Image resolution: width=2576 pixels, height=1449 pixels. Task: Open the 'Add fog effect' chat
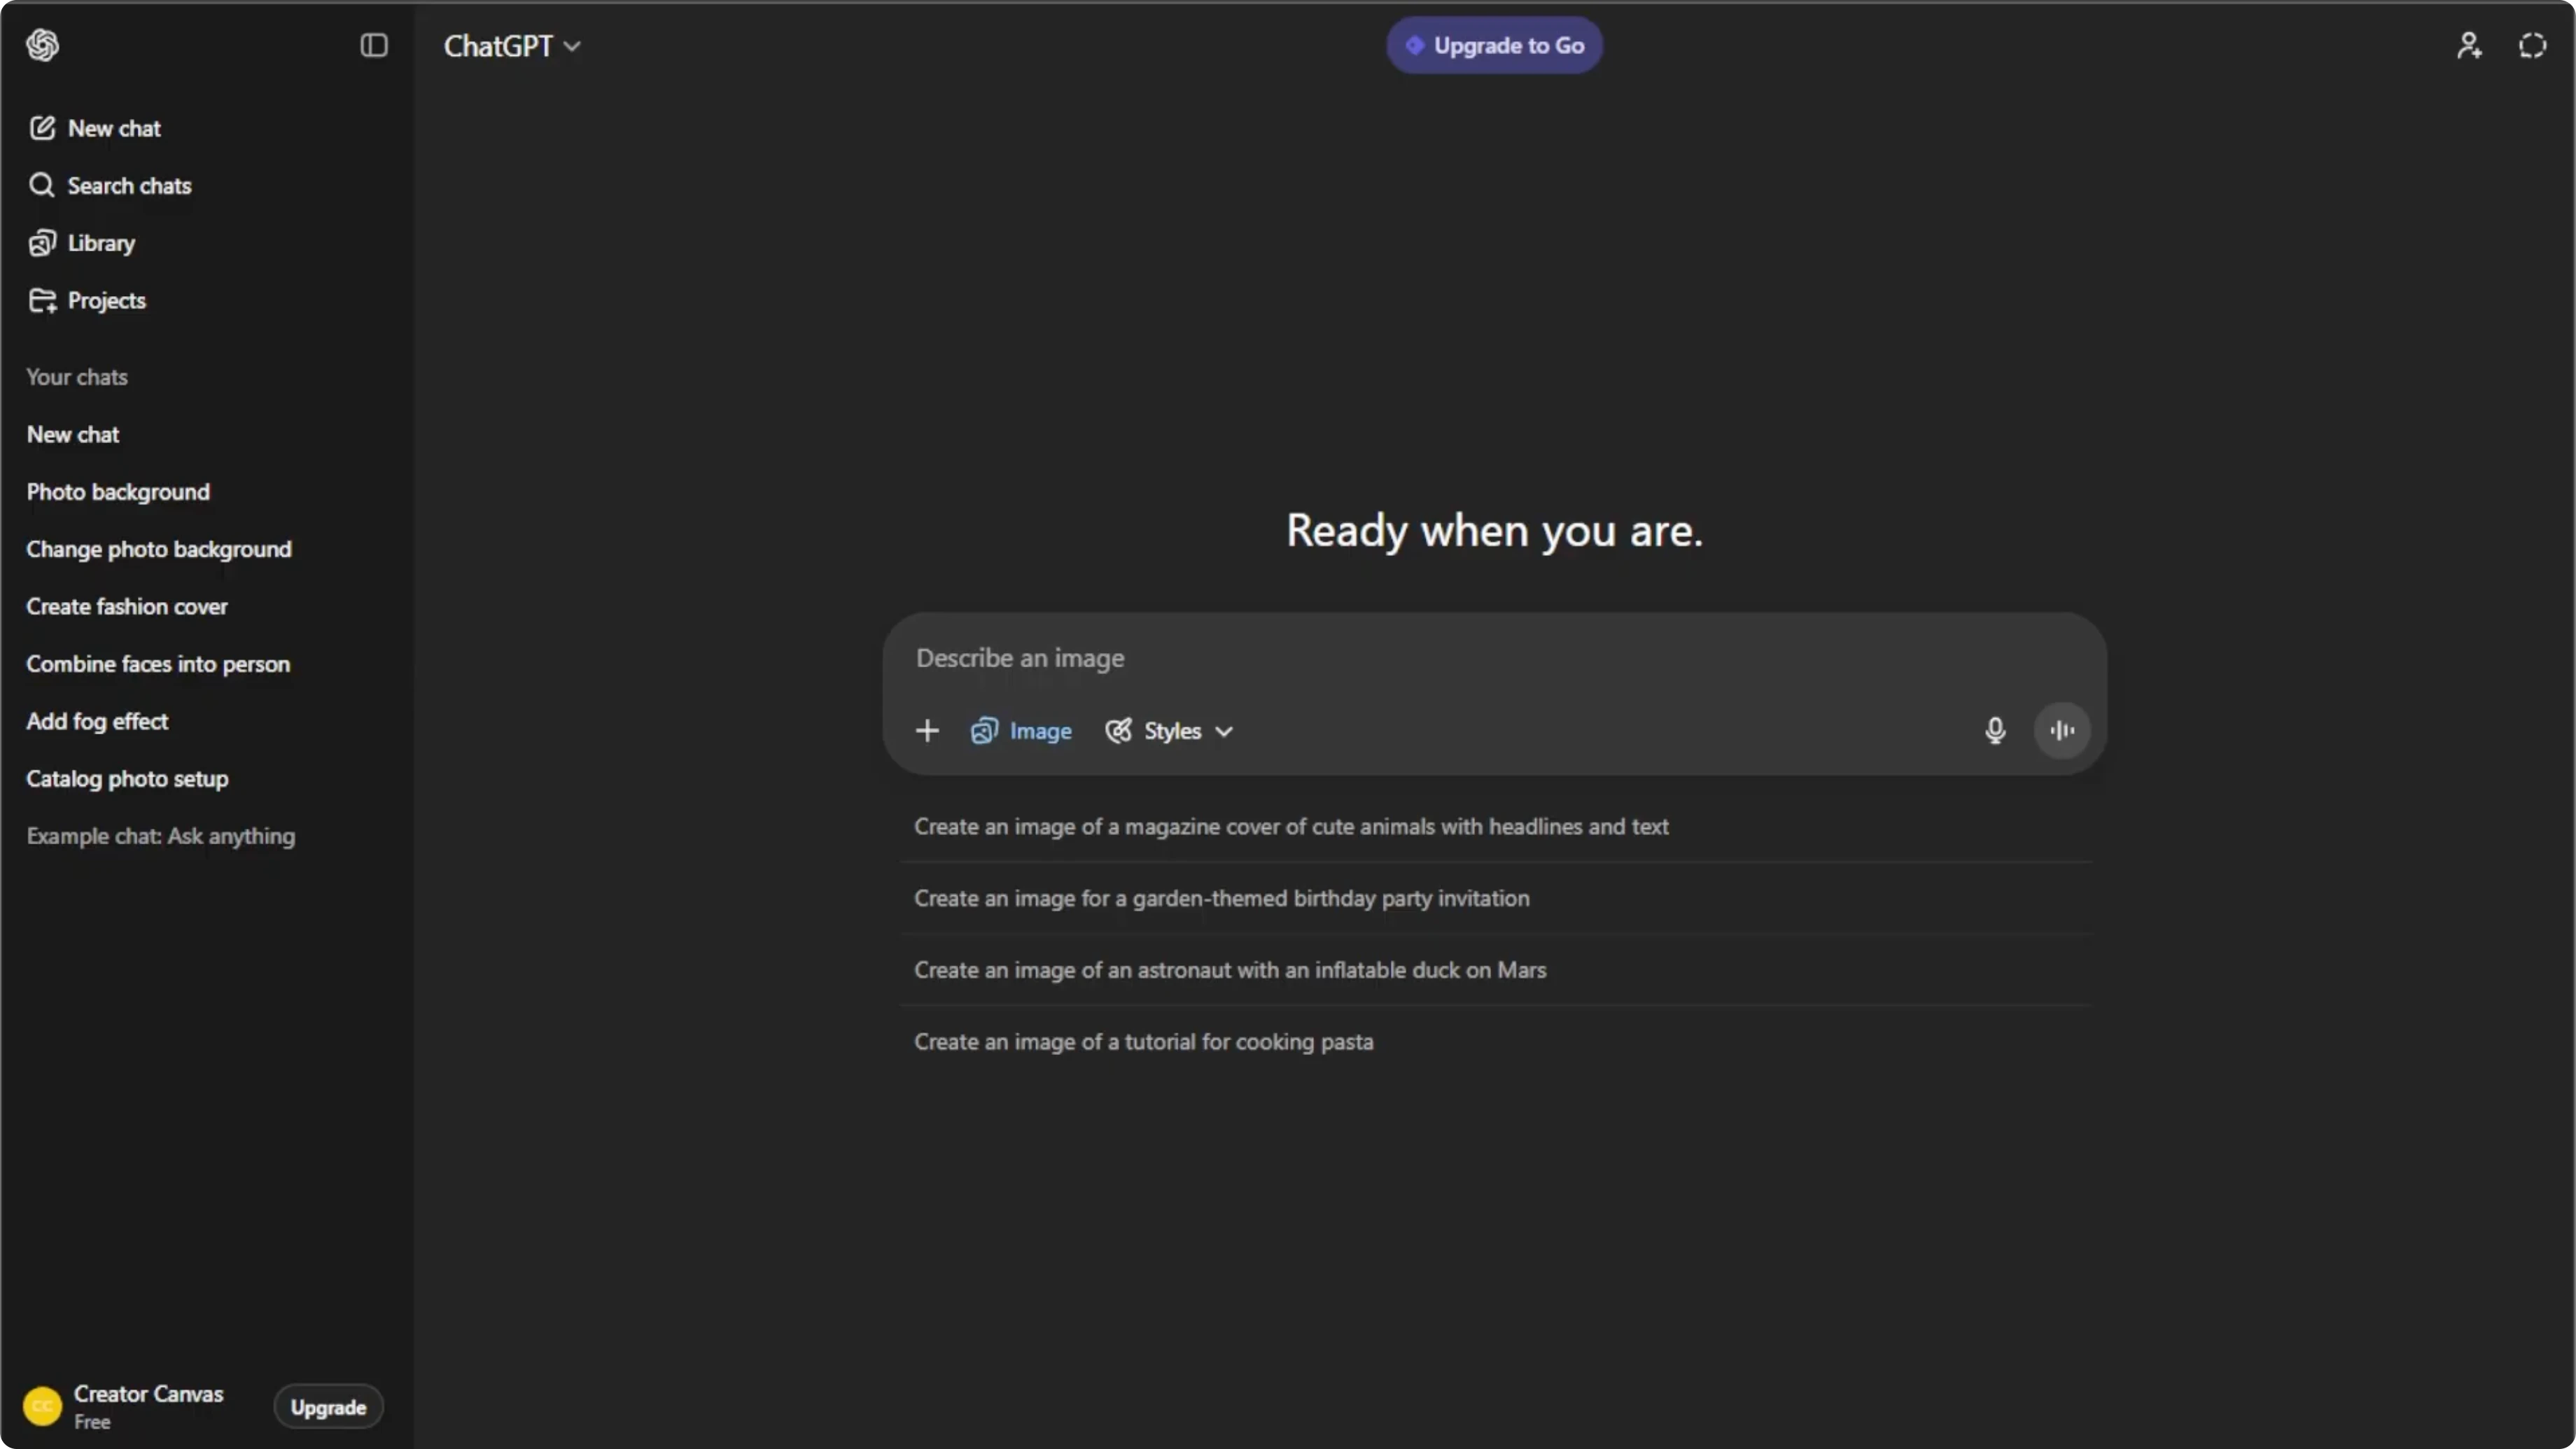click(x=206, y=721)
